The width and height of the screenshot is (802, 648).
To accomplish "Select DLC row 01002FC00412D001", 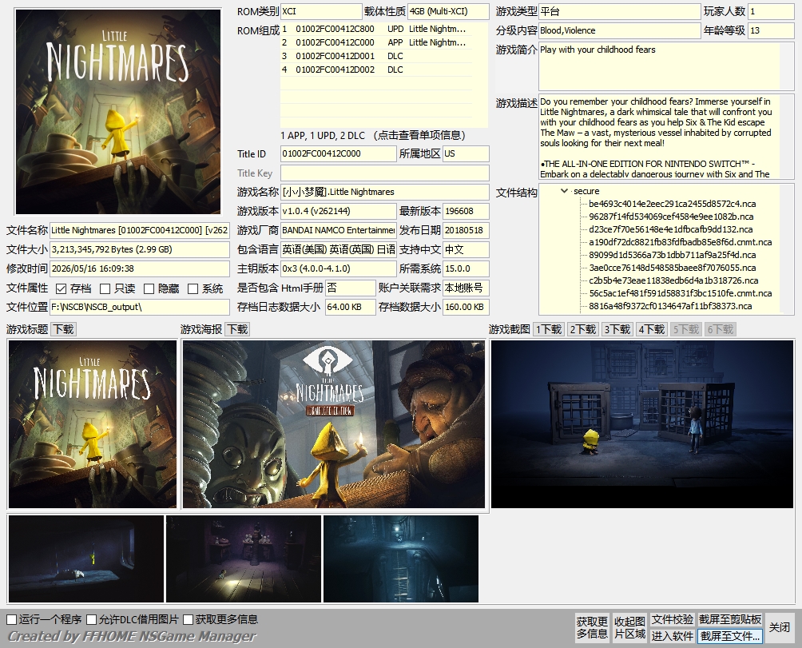I will [x=376, y=56].
